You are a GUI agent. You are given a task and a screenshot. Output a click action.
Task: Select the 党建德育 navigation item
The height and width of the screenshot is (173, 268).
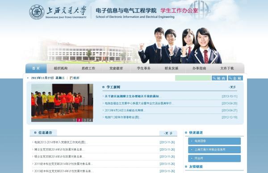tap(116, 68)
